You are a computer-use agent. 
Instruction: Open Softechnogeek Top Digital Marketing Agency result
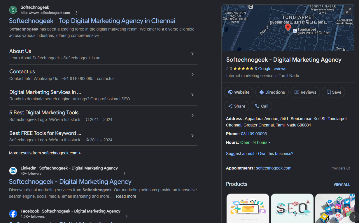tap(92, 21)
